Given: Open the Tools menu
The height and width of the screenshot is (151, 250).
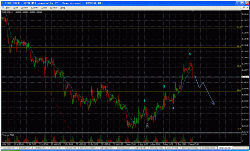Looking at the screenshot, I should (44, 8).
